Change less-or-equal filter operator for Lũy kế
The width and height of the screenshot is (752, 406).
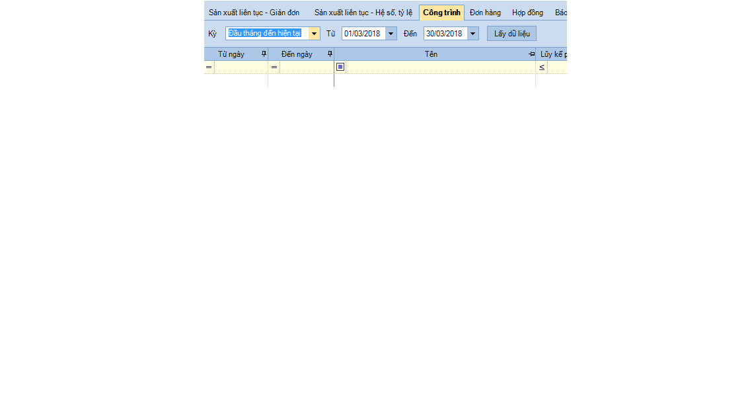pyautogui.click(x=542, y=67)
